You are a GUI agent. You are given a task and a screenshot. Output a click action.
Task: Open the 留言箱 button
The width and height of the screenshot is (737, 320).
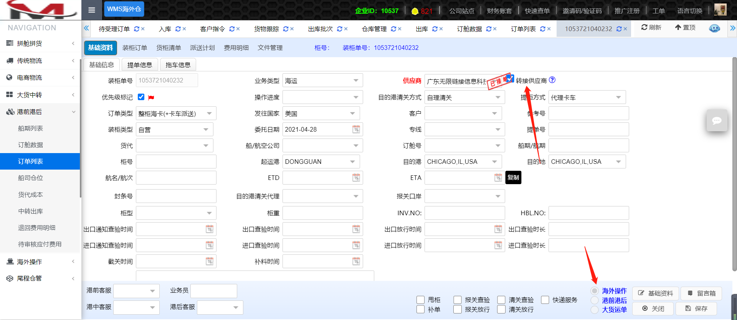701,294
